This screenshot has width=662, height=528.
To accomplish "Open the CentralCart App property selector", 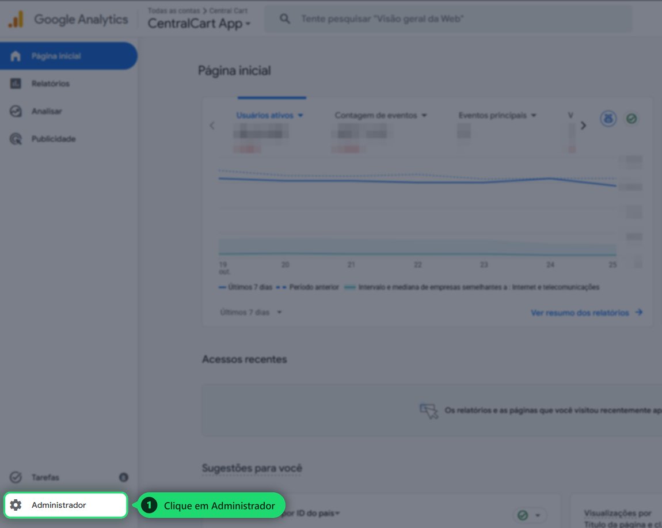I will coord(199,24).
